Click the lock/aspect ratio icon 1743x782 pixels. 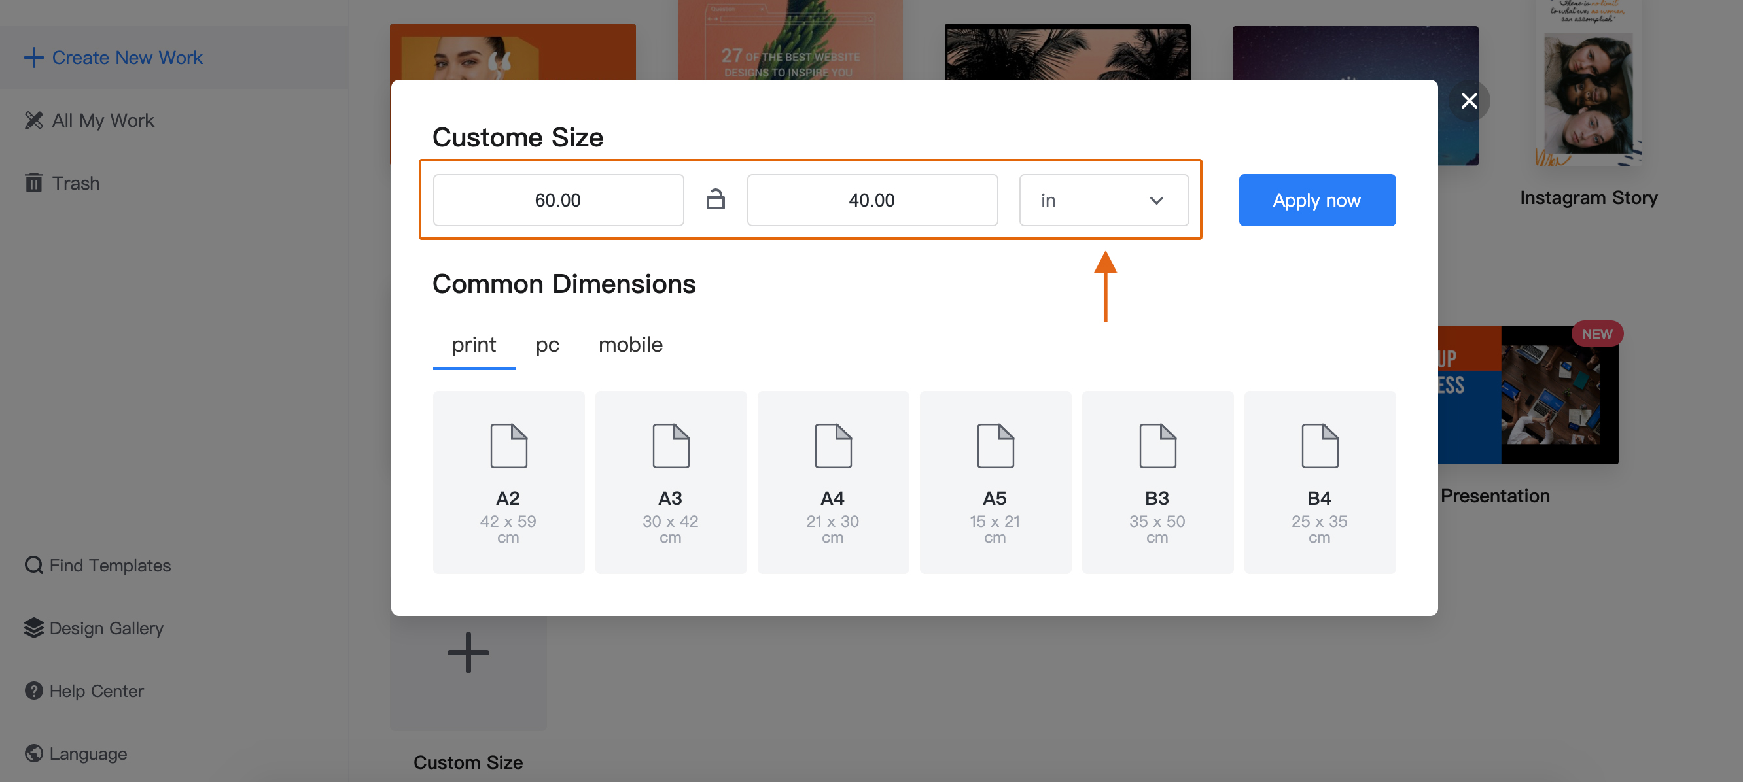[716, 200]
